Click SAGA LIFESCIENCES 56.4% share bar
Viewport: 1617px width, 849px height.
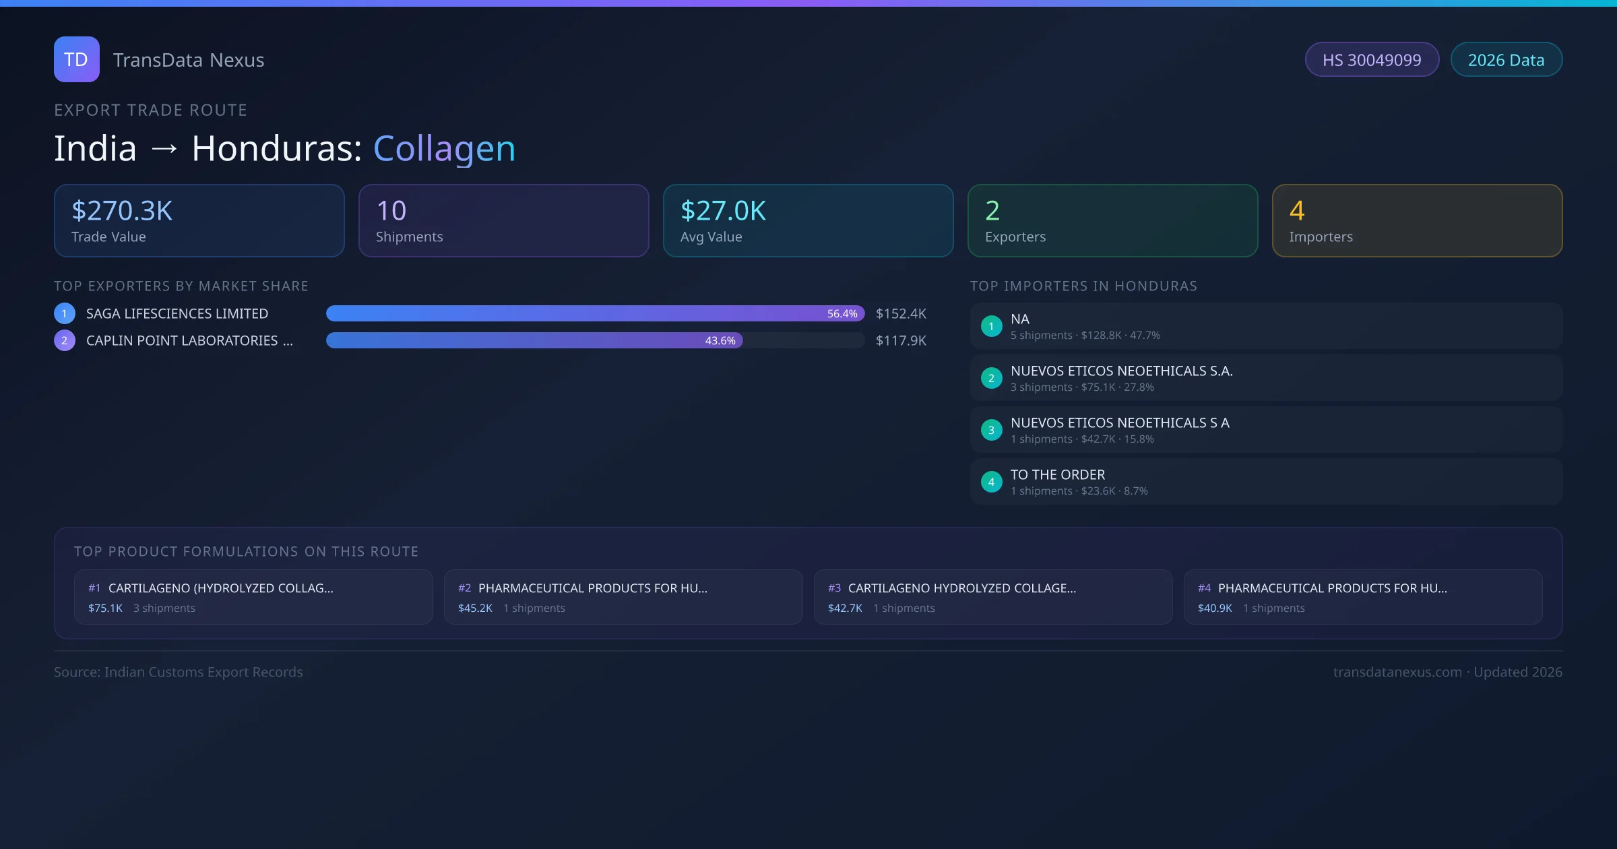coord(594,313)
